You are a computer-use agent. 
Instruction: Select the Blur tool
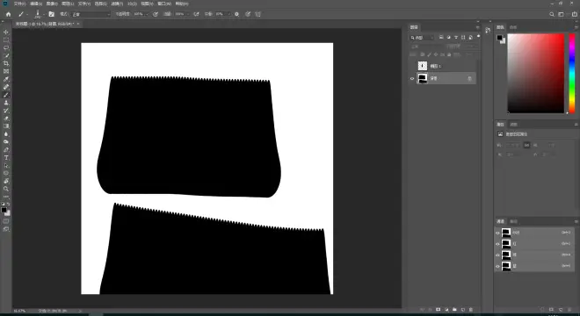[6, 133]
